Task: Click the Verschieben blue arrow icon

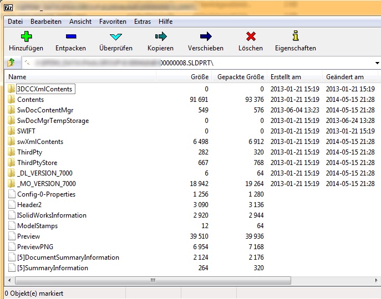Action: point(206,37)
